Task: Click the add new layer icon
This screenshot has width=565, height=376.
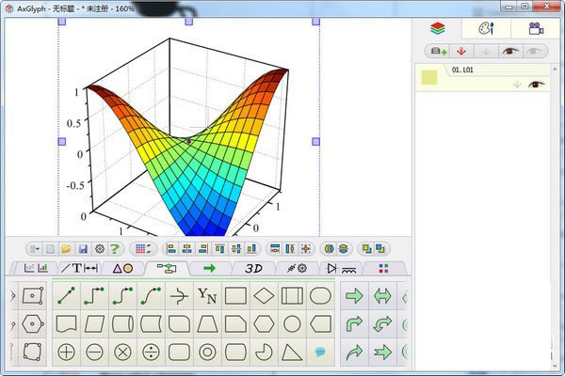Action: point(439,51)
